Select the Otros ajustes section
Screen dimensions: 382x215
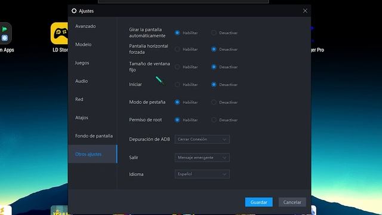[93, 154]
